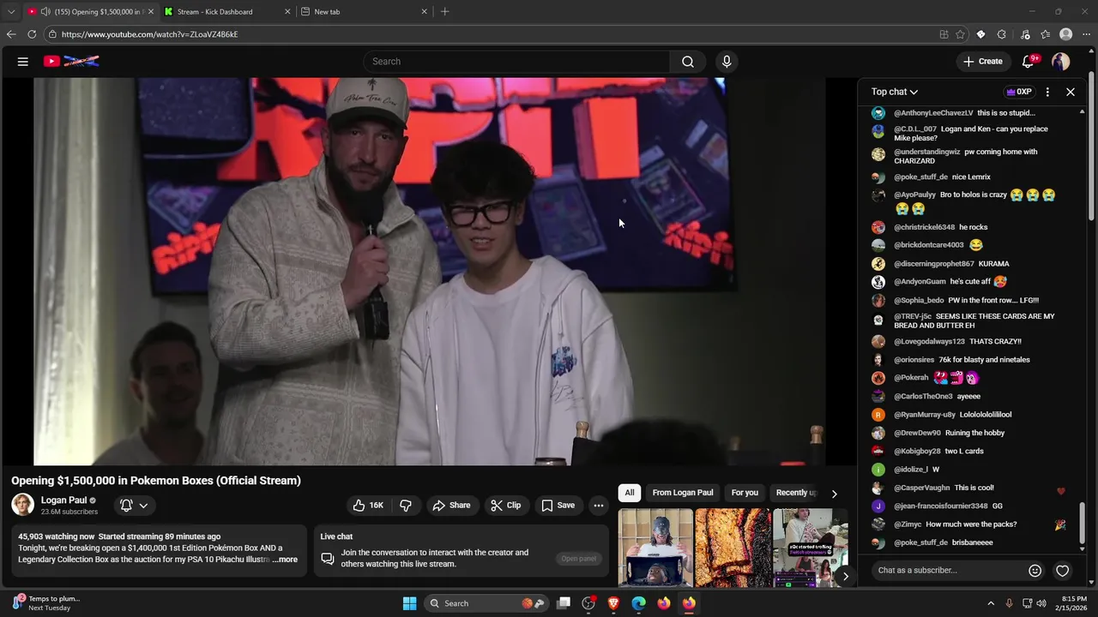Go back in browser history

point(11,34)
